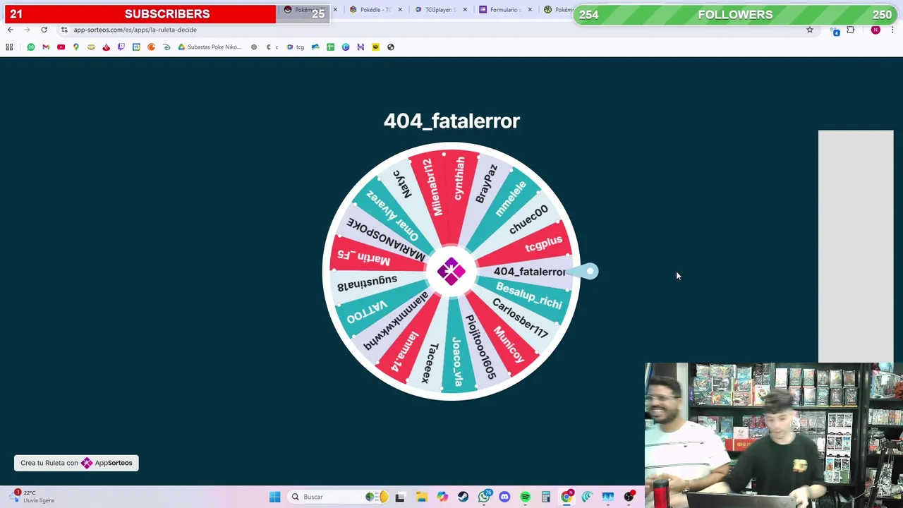The height and width of the screenshot is (508, 903).
Task: Bookmark this page with the star icon
Action: [810, 30]
